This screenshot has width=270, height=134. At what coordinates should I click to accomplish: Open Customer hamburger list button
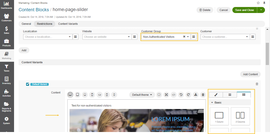point(253,37)
